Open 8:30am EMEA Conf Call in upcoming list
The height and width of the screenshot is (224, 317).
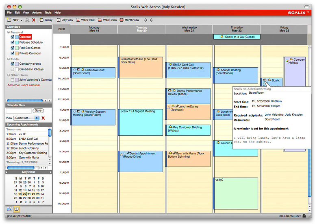[x=27, y=139]
